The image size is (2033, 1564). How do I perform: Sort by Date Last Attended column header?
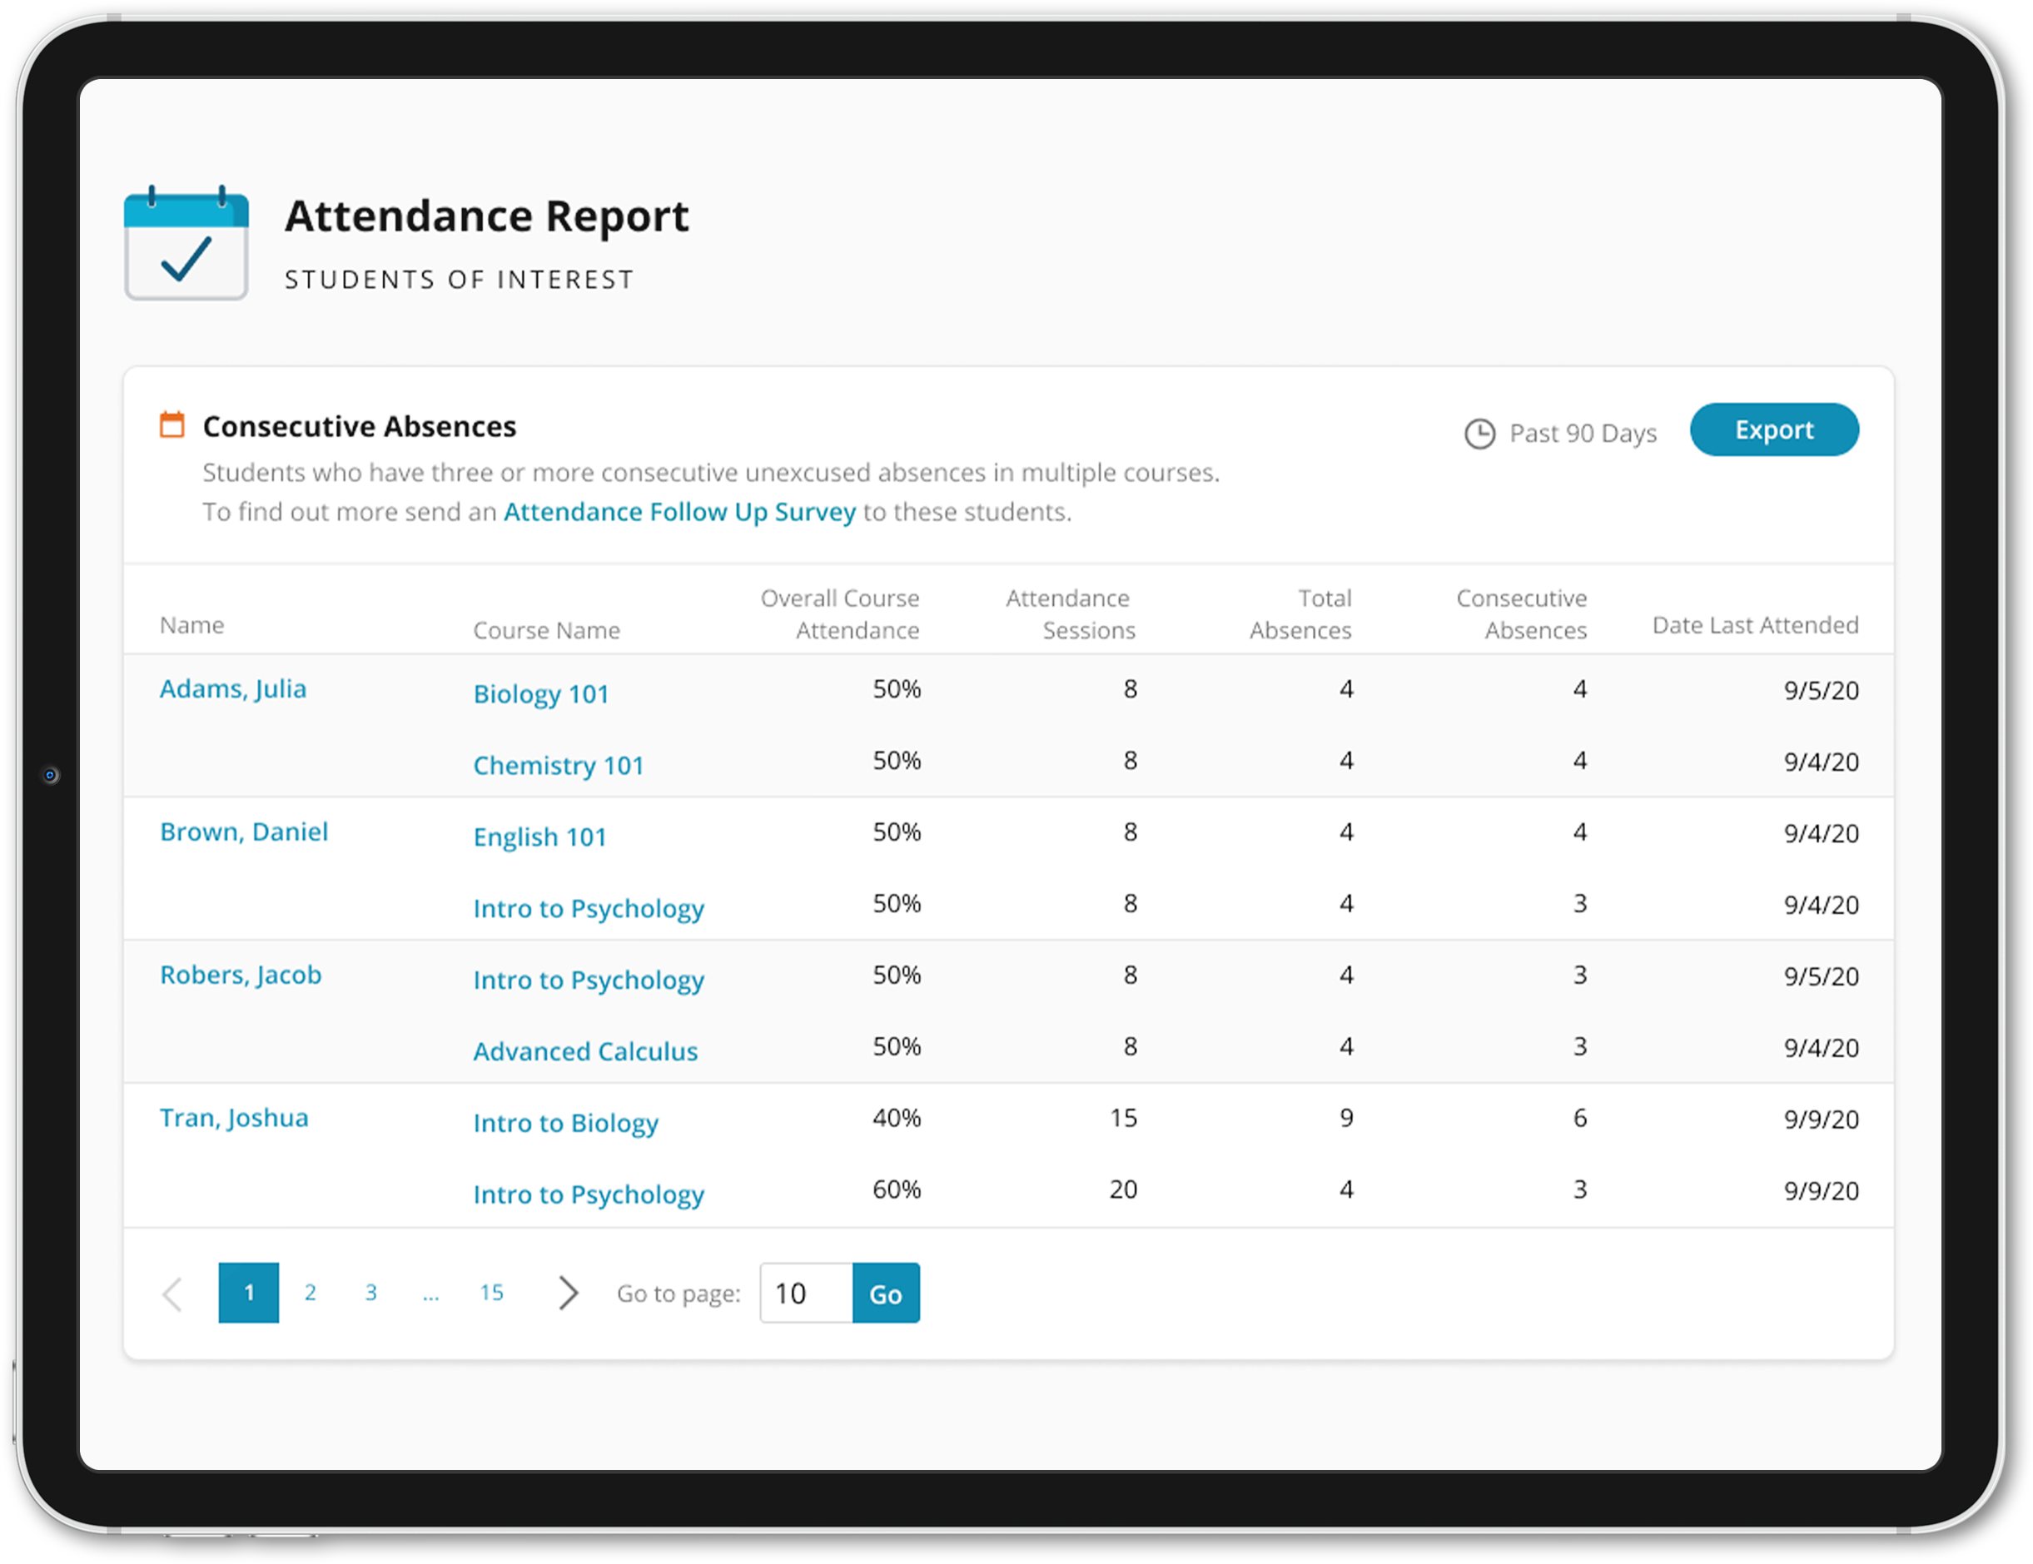point(1754,626)
